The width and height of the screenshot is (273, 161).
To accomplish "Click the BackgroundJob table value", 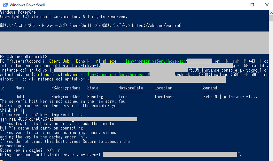I will point(66,97).
